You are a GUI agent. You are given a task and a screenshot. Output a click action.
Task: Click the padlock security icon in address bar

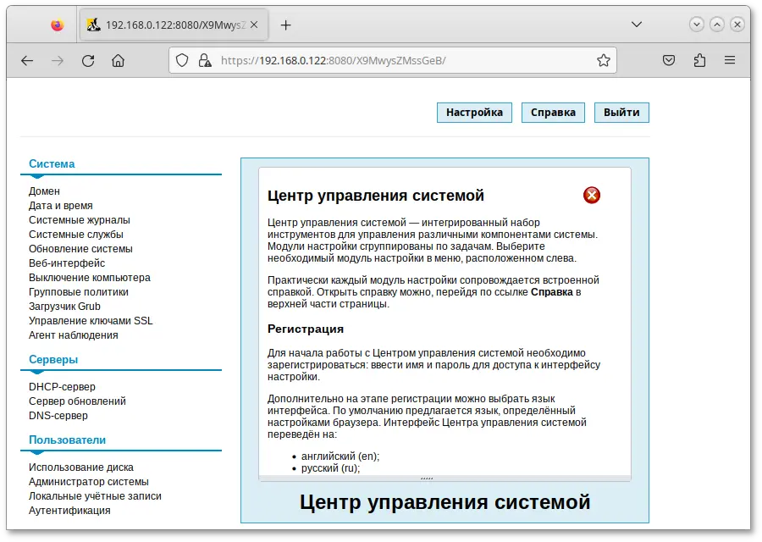coord(203,60)
